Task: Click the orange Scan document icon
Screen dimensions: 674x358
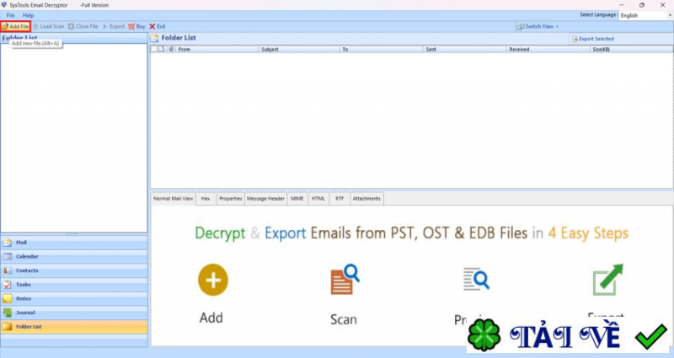Action: (x=345, y=280)
